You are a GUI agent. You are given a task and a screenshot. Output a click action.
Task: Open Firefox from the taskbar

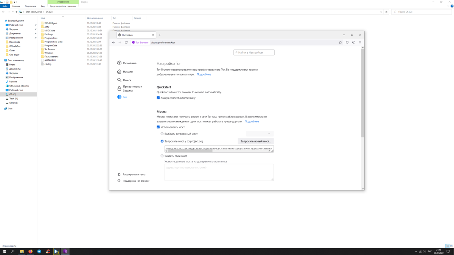[x=30, y=252]
